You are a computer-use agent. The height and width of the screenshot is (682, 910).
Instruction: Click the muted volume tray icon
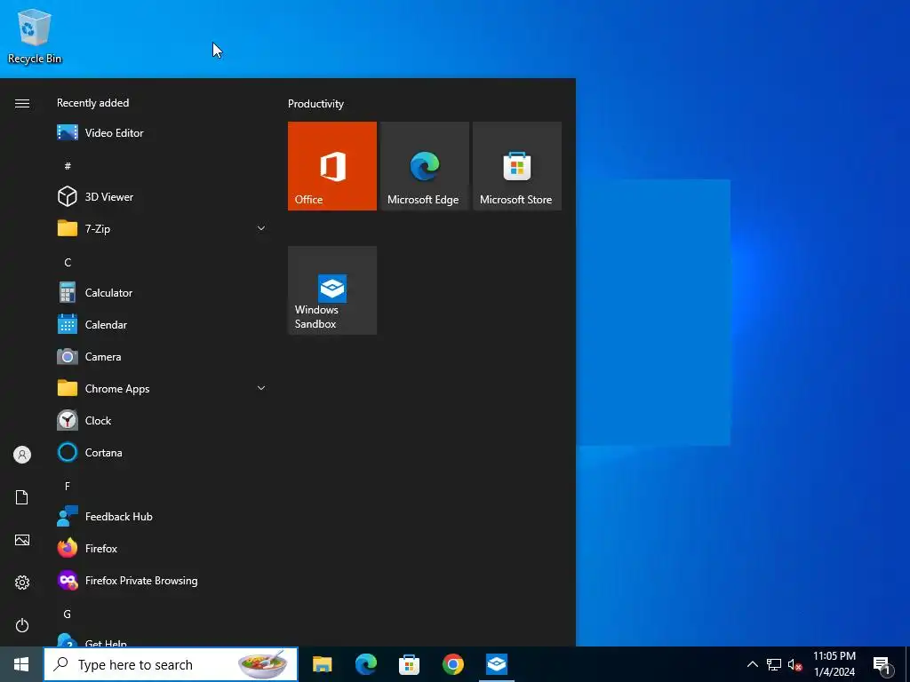tap(794, 664)
